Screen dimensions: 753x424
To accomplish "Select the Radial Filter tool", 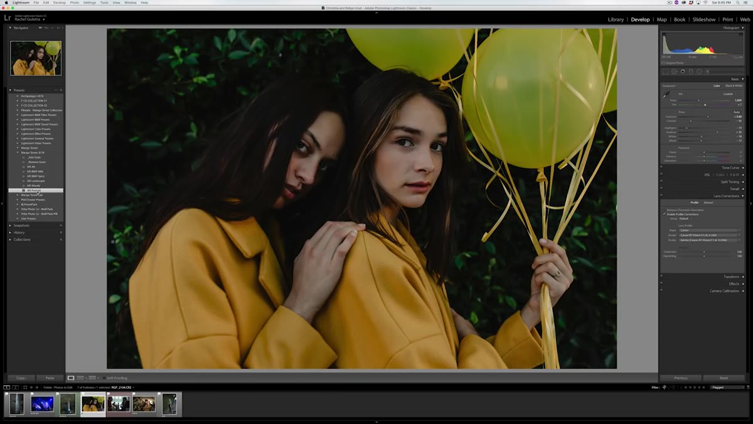I will coord(699,72).
